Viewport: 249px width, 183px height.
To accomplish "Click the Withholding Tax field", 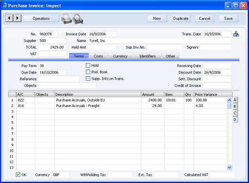I will coord(120,175).
